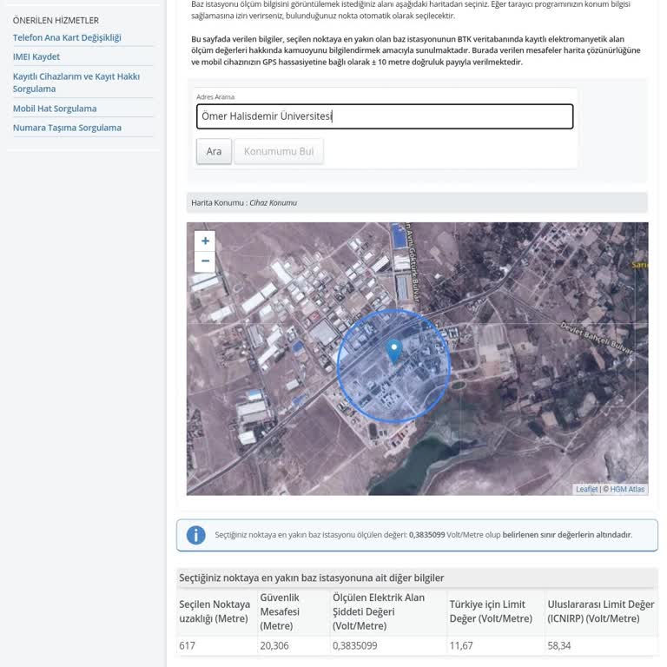
Task: Click the blue info icon in notice
Action: [196, 535]
